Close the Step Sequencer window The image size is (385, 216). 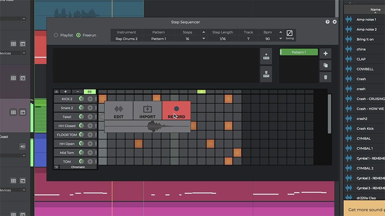(x=335, y=22)
